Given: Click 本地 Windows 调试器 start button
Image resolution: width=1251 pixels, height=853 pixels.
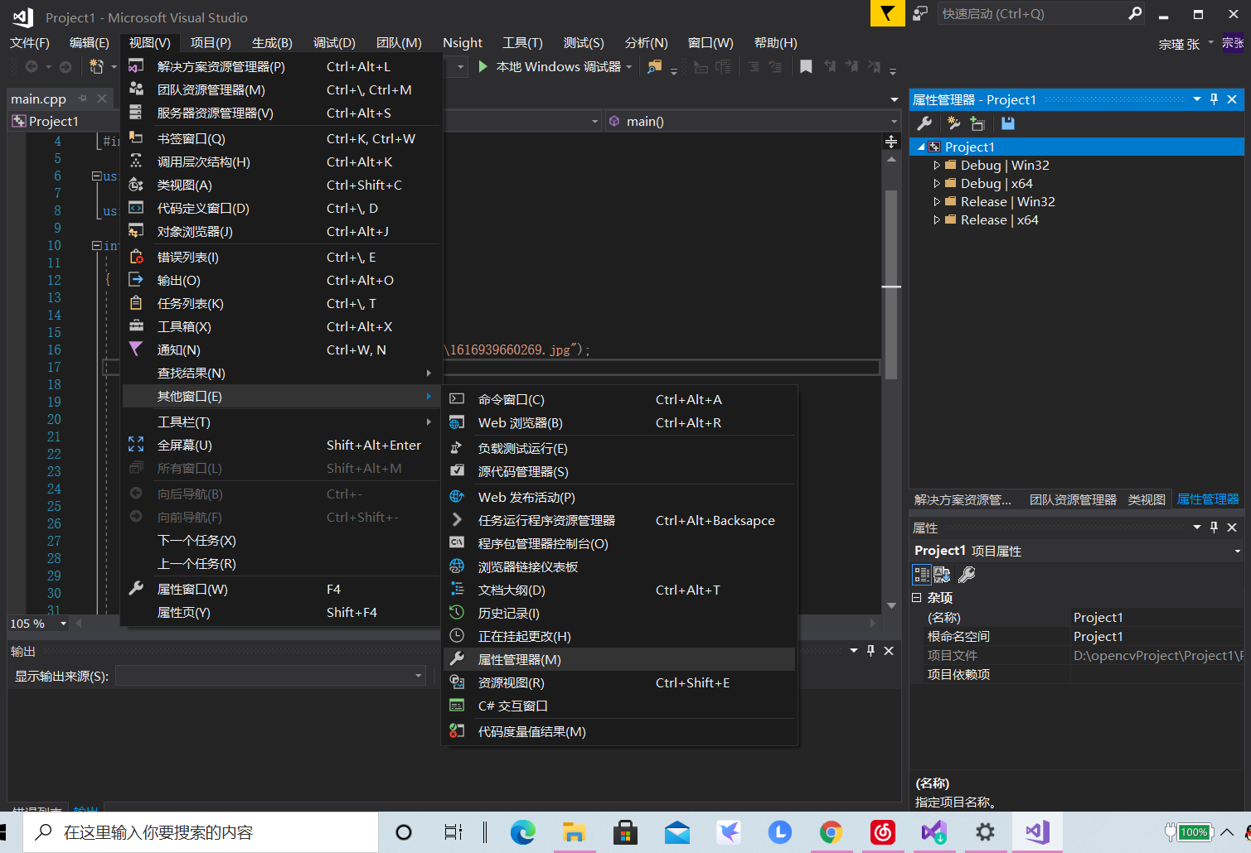Looking at the screenshot, I should pos(550,67).
